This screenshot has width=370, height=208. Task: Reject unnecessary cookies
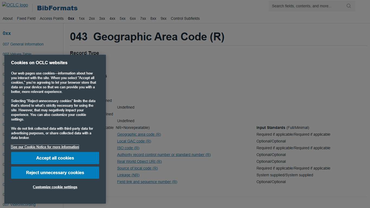point(55,173)
